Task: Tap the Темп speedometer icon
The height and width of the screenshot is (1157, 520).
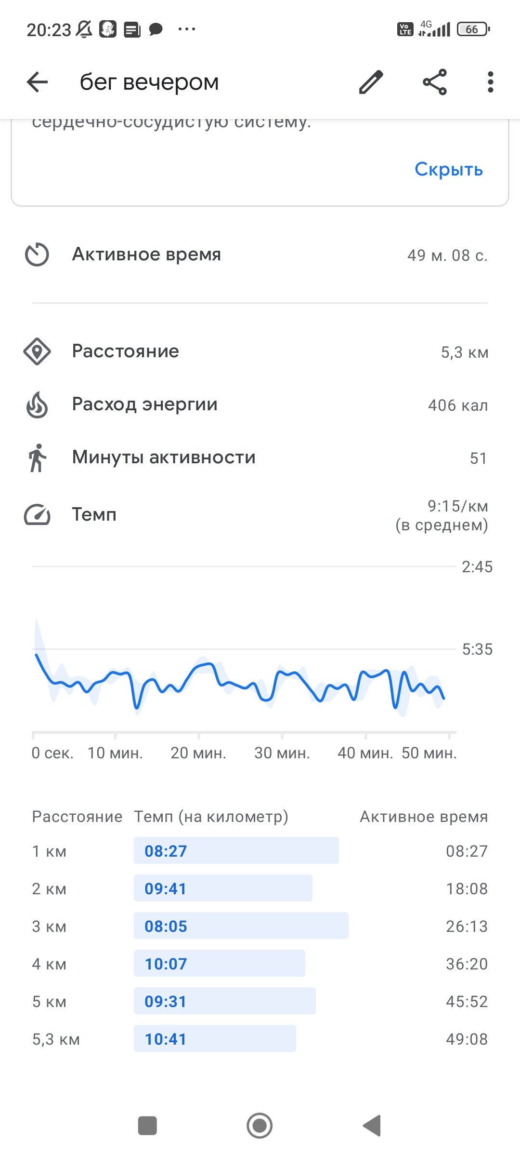Action: (x=37, y=514)
